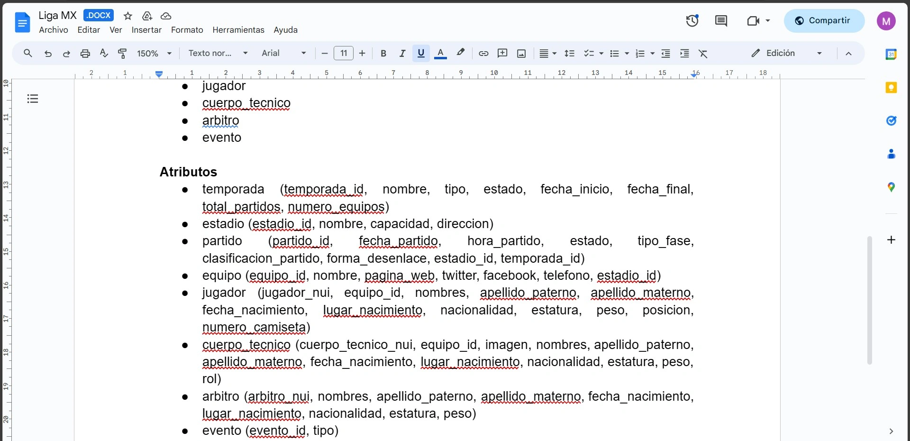Open the comments panel icon
The image size is (910, 441).
(721, 20)
